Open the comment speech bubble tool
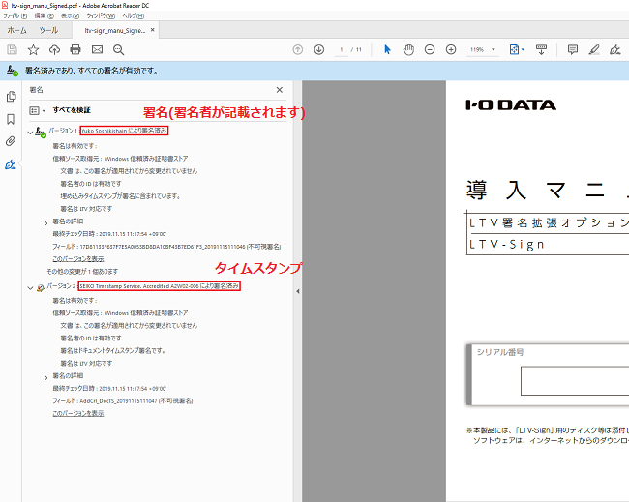This screenshot has width=629, height=502. tap(573, 49)
